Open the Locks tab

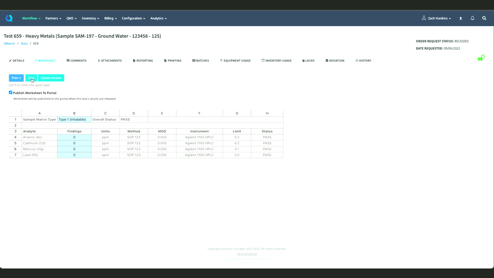[x=308, y=60]
